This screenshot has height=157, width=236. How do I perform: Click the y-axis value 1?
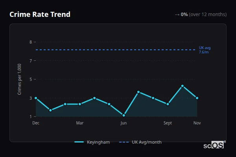click(x=31, y=117)
